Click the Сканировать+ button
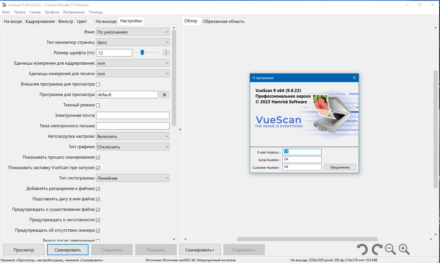The height and width of the screenshot is (263, 440). pyautogui.click(x=200, y=250)
